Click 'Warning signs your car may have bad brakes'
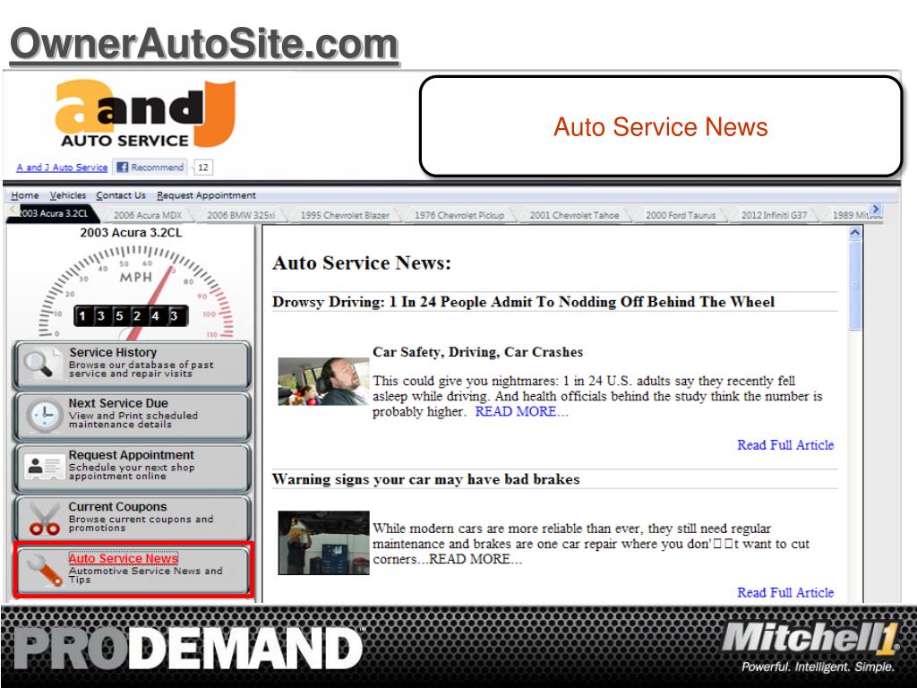The width and height of the screenshot is (917, 688). coord(425,479)
